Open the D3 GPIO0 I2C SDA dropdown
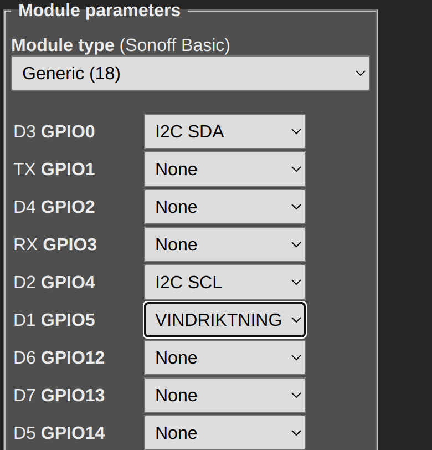The width and height of the screenshot is (432, 450). pyautogui.click(x=225, y=131)
